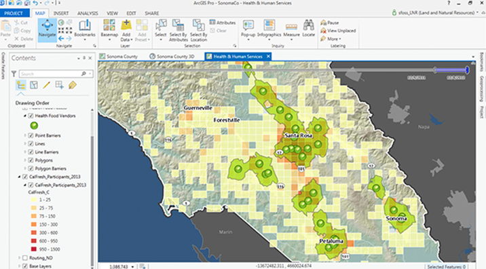
Task: Enable the Routing_ND layer checkbox
Action: [x=25, y=258]
